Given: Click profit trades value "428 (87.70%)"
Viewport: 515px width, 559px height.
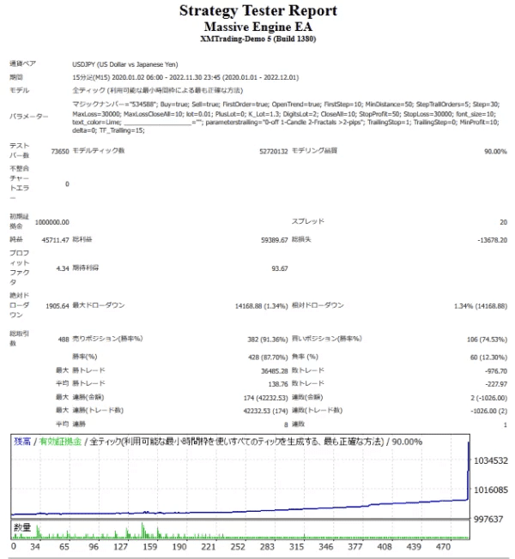Looking at the screenshot, I should [x=268, y=358].
